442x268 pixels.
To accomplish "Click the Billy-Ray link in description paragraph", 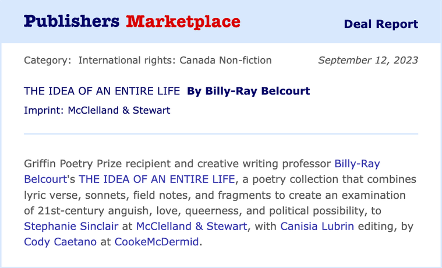I will coord(357,164).
